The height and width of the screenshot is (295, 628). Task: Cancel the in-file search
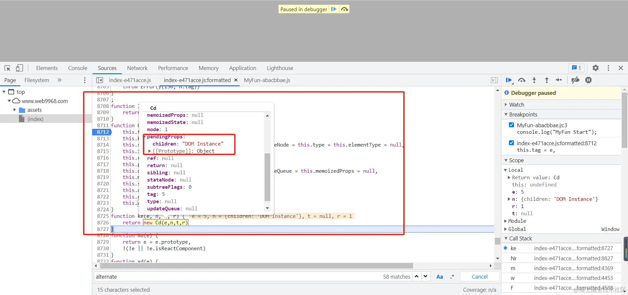480,277
